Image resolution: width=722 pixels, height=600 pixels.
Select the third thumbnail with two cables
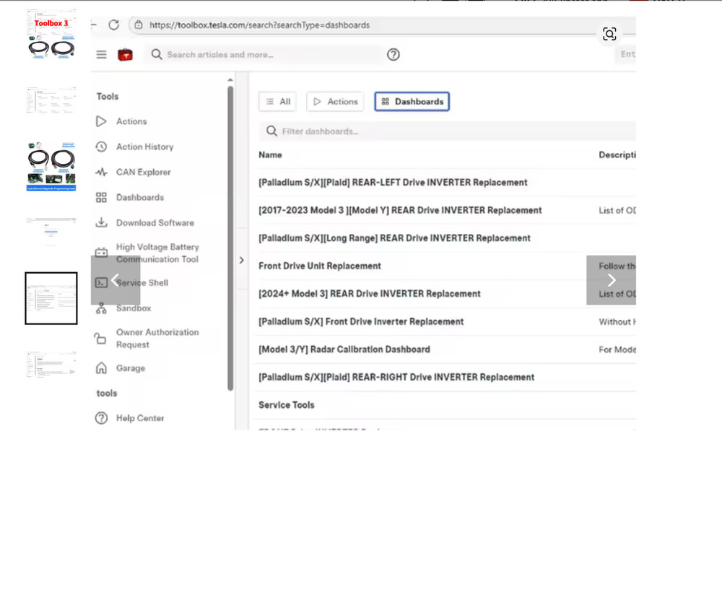pyautogui.click(x=51, y=166)
